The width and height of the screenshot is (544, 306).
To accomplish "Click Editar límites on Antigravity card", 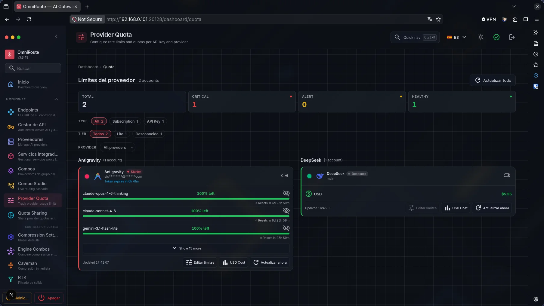I will pyautogui.click(x=200, y=262).
